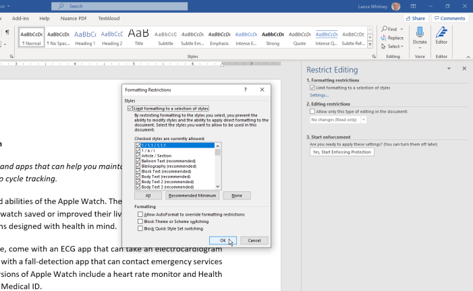
Task: Apply the Intense Emphasis style
Action: click(x=246, y=37)
